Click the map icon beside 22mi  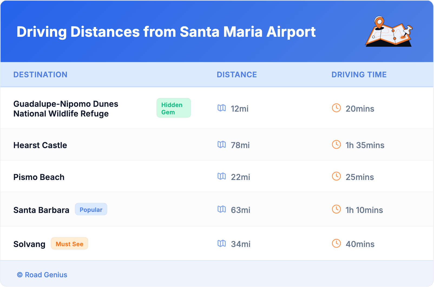222,176
